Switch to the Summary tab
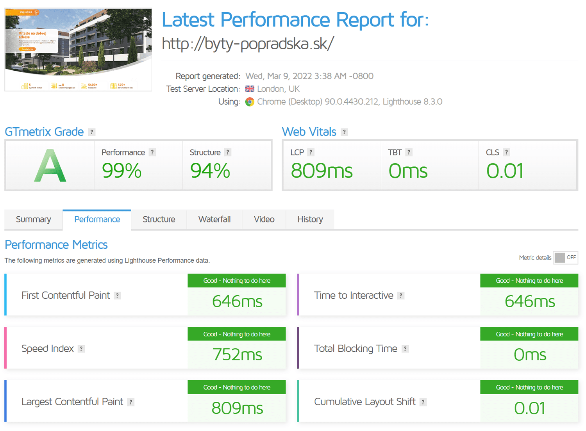The height and width of the screenshot is (431, 586). (34, 219)
